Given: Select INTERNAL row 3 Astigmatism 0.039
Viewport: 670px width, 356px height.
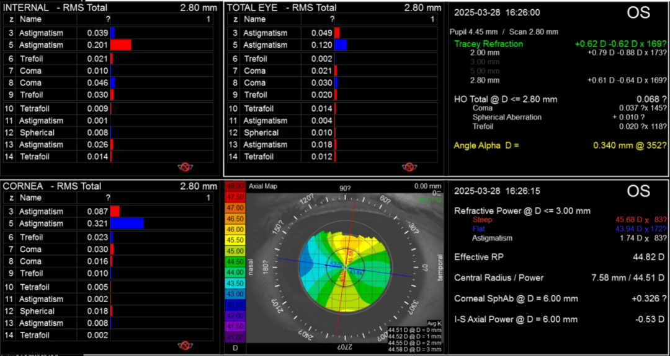Looking at the screenshot, I should pos(108,33).
